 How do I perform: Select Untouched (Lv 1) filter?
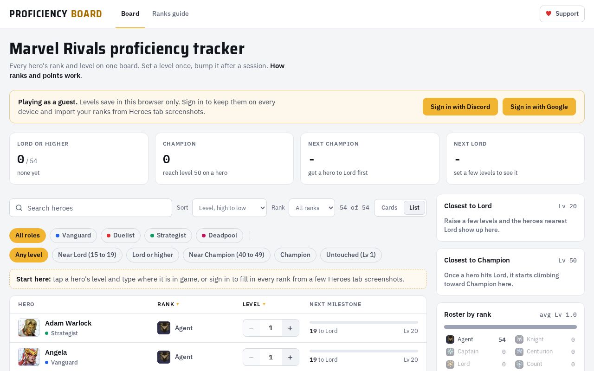[x=351, y=255]
